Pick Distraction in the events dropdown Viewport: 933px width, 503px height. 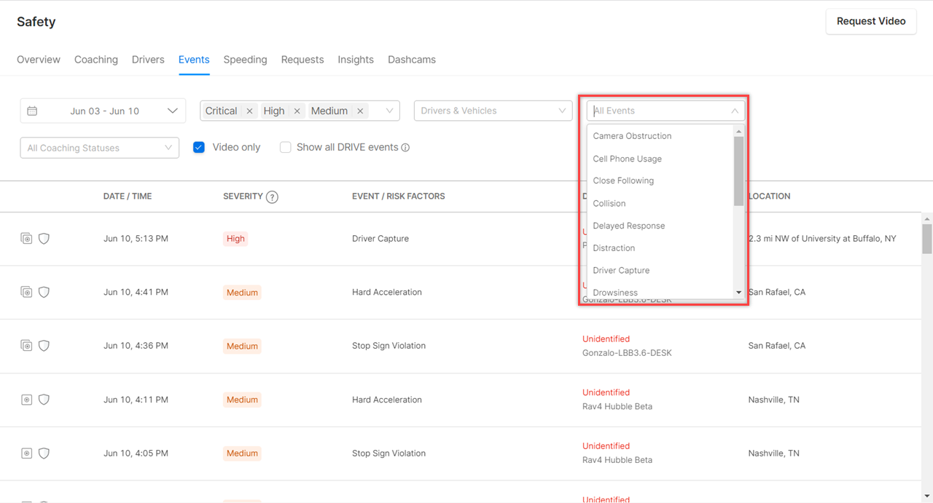tap(660, 248)
